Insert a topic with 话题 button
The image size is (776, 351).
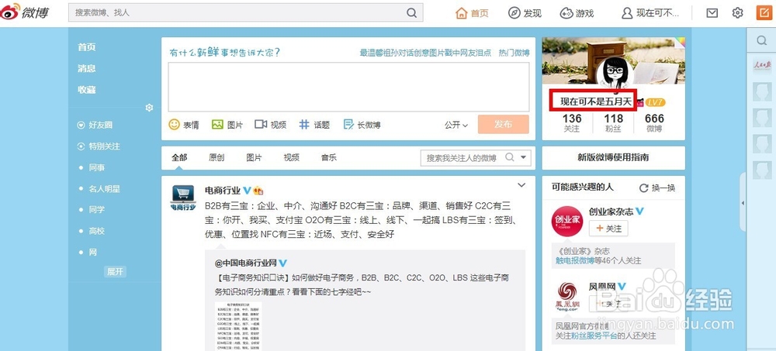click(314, 125)
